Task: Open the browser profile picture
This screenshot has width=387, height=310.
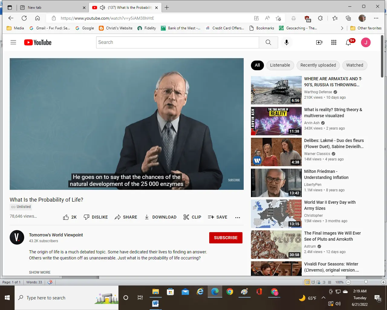Action: tap(362, 18)
